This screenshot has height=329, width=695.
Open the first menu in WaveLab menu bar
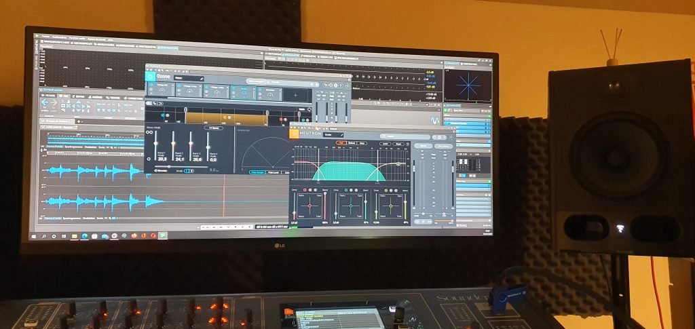[x=45, y=36]
